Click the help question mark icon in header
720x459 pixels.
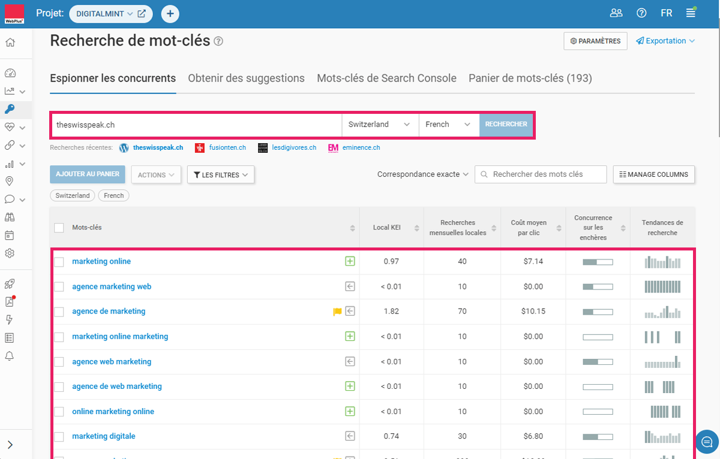pyautogui.click(x=641, y=13)
